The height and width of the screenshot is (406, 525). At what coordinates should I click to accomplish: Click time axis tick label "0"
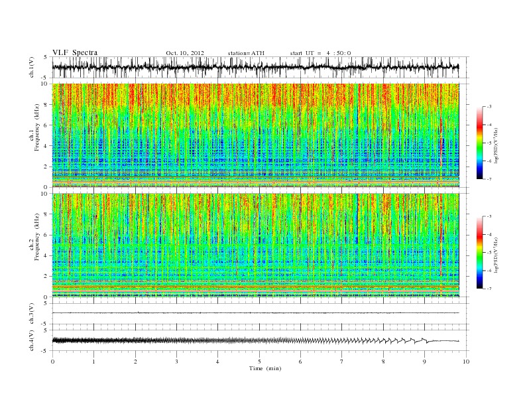[52, 362]
